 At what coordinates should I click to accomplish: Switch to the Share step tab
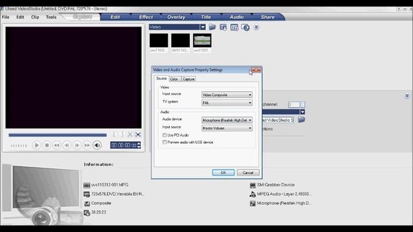pos(268,17)
